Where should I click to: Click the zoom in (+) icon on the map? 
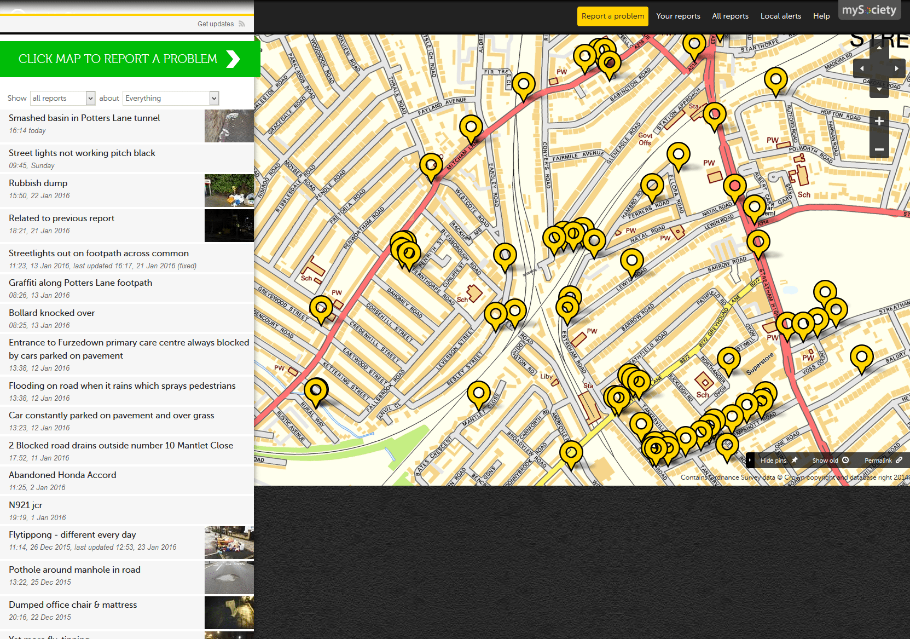pyautogui.click(x=879, y=121)
